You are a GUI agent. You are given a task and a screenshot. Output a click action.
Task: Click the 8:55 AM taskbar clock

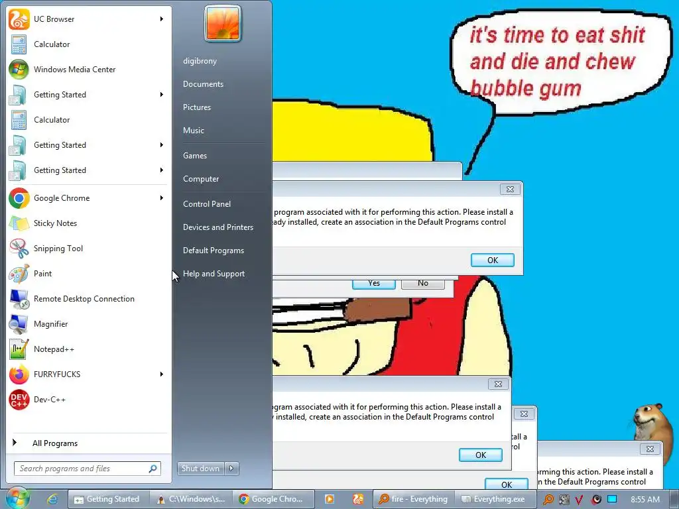[x=645, y=499]
